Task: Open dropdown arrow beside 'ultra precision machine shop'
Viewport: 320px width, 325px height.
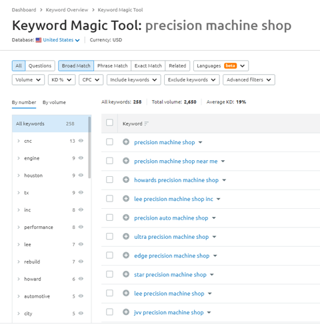Action: click(x=214, y=237)
